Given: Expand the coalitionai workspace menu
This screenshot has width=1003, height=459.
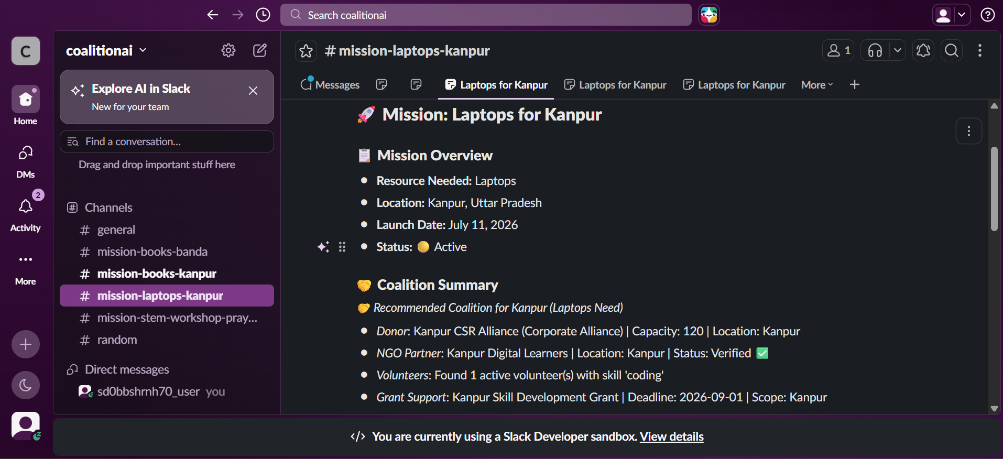Looking at the screenshot, I should point(106,50).
